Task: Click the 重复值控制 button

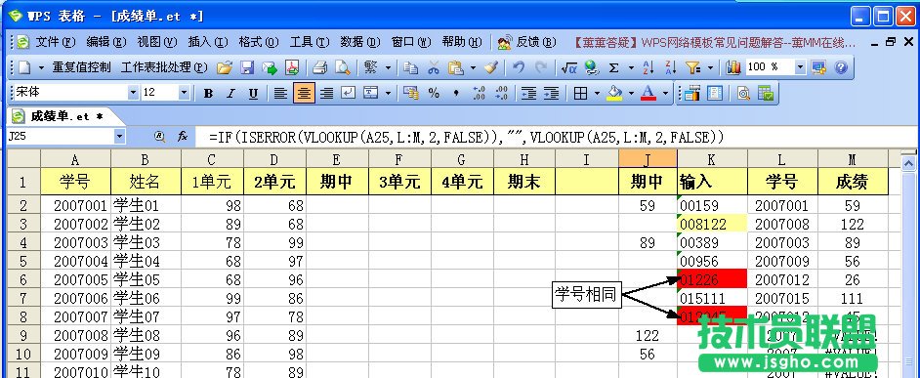Action: pyautogui.click(x=82, y=67)
